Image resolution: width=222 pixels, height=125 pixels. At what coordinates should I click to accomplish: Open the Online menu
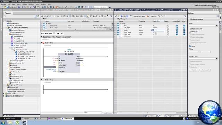(x=25, y=4)
